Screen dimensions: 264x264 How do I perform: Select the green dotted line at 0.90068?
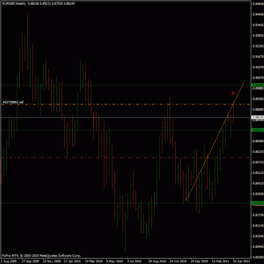click(125, 85)
